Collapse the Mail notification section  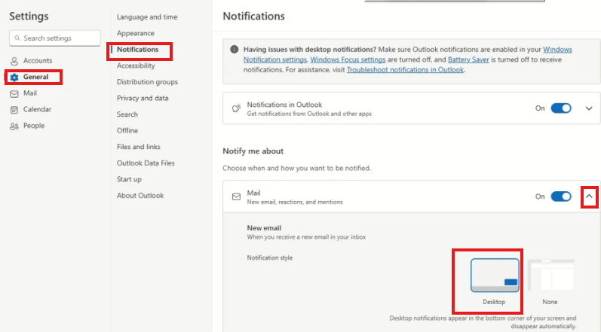[589, 196]
